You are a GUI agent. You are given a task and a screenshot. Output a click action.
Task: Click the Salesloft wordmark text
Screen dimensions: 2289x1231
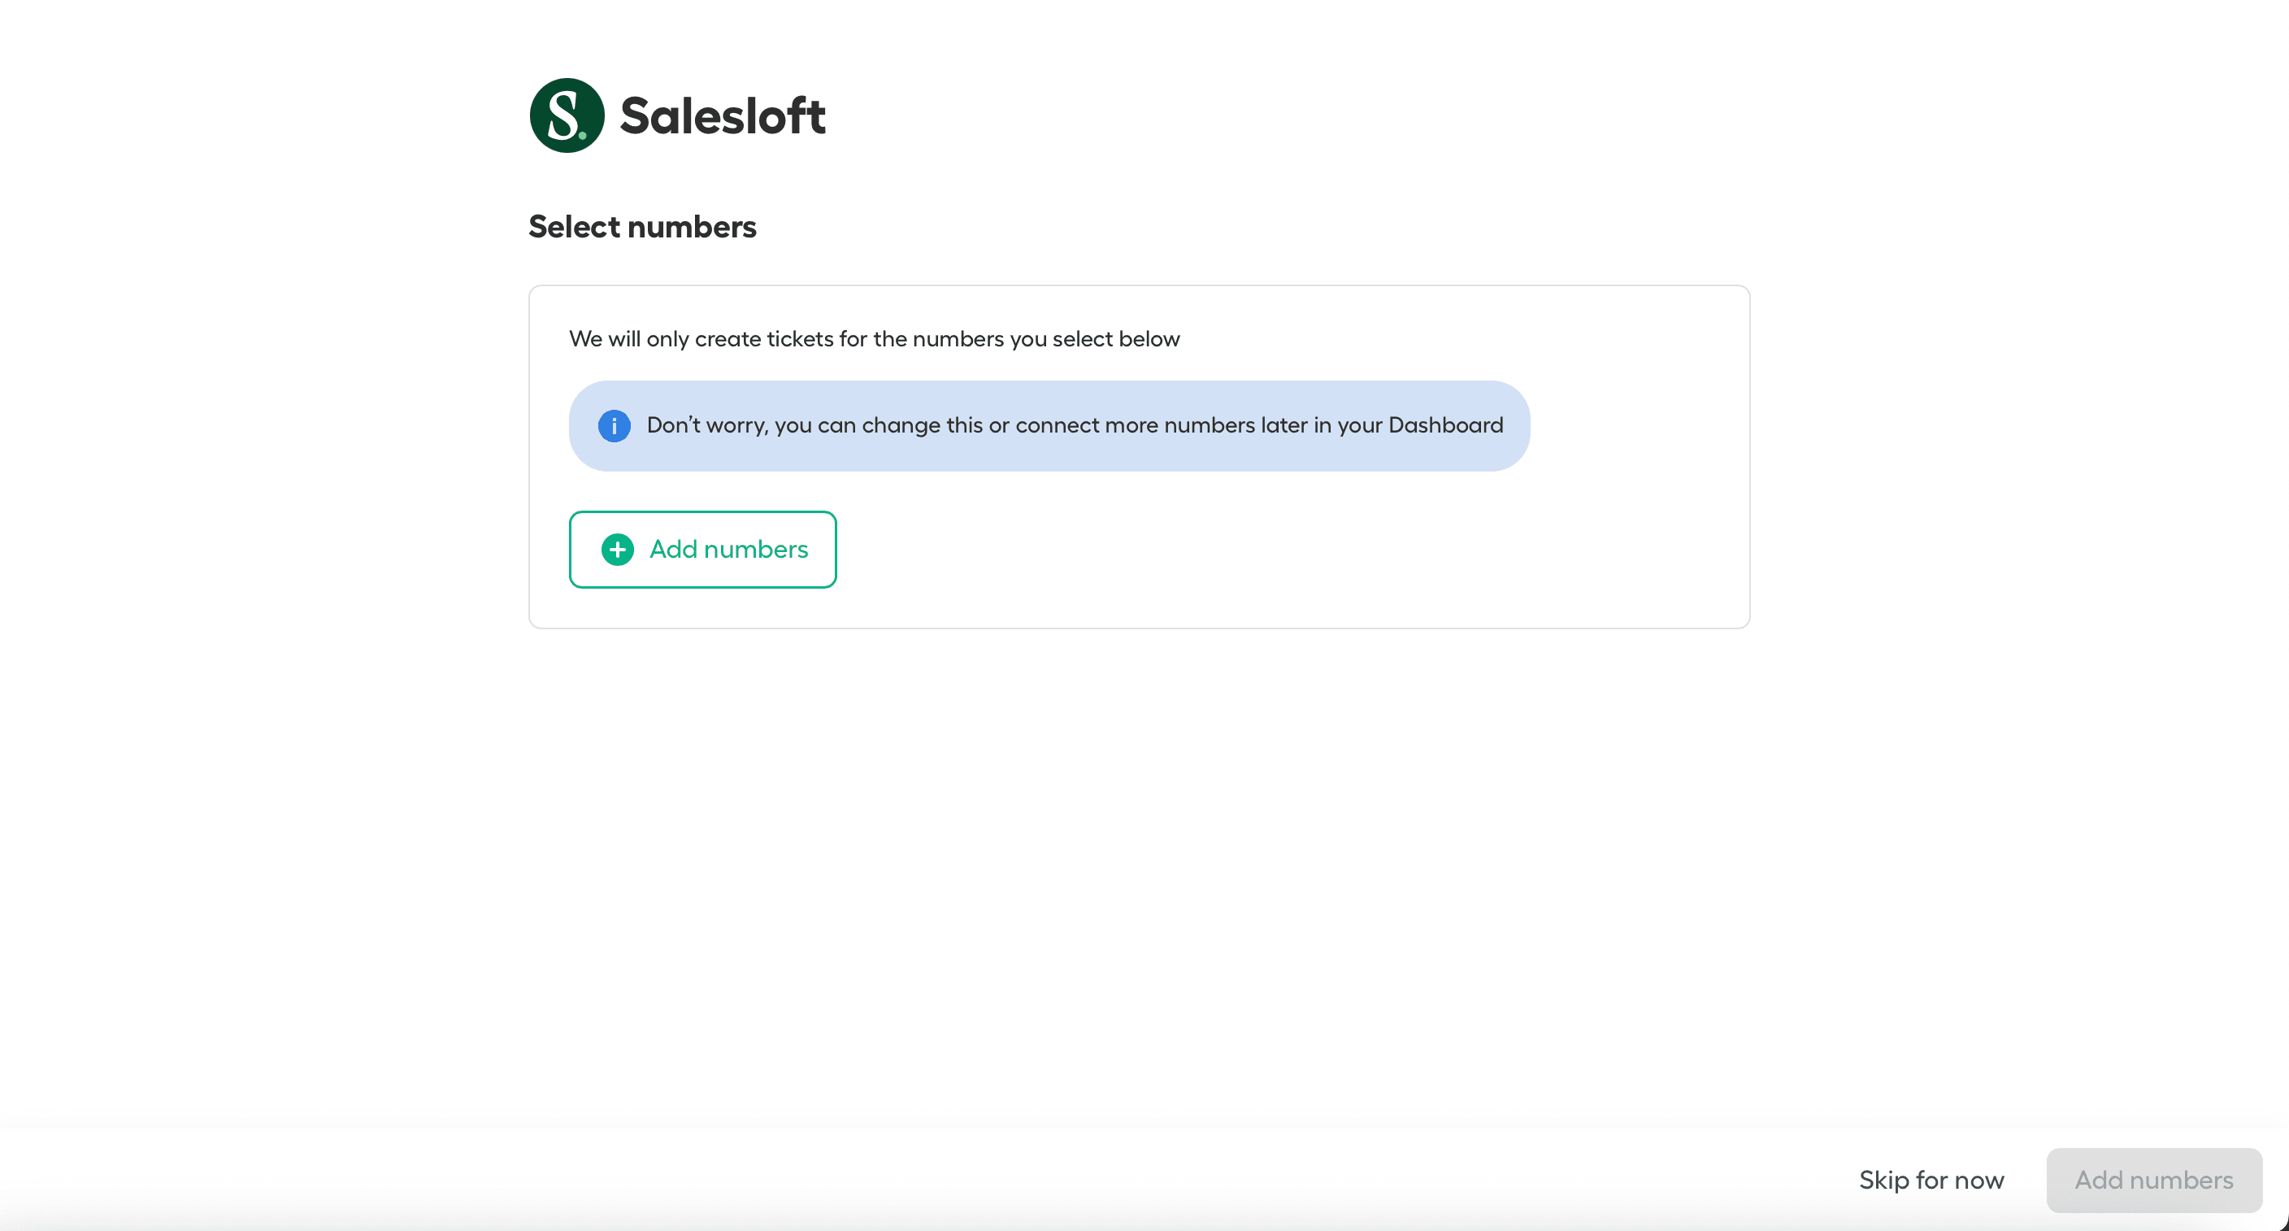coord(723,116)
